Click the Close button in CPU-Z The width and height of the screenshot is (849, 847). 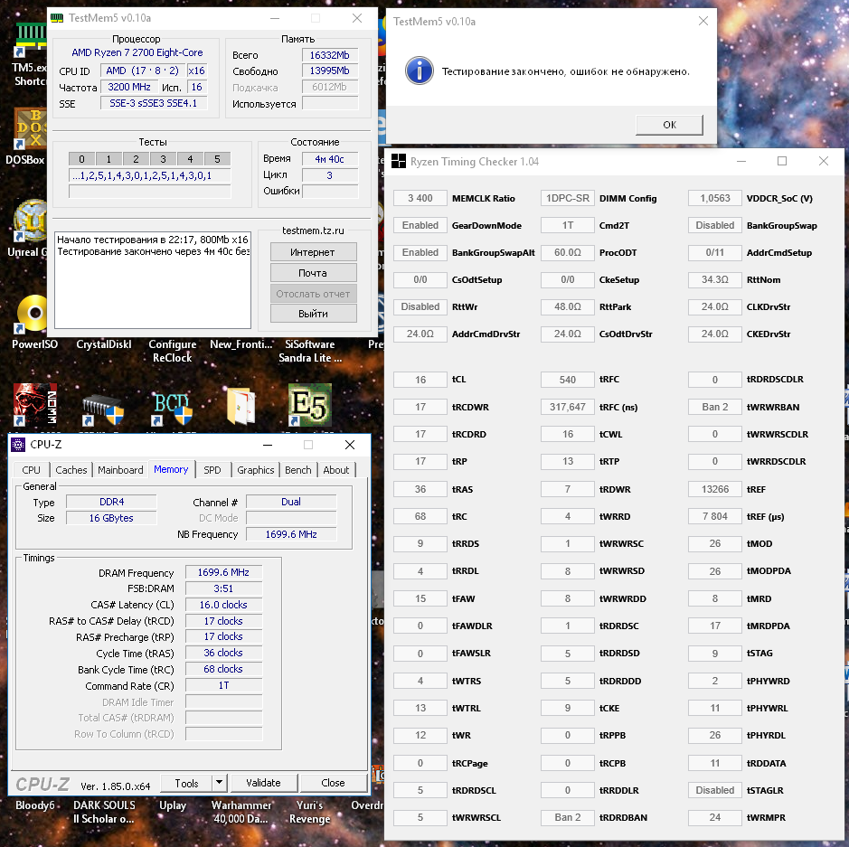[333, 783]
